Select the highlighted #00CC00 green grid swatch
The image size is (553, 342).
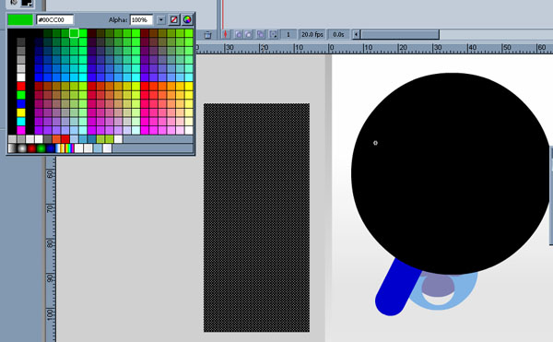click(74, 33)
